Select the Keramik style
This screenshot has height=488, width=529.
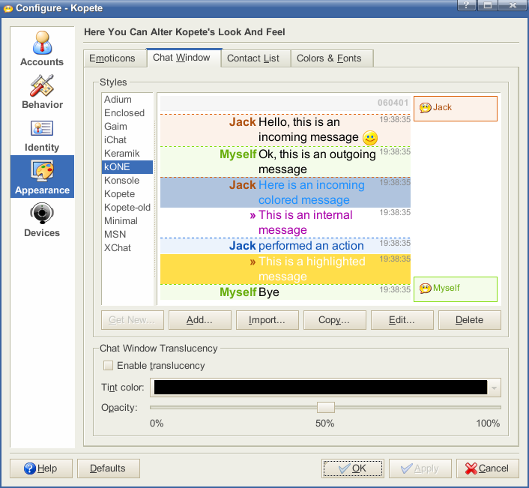[127, 154]
